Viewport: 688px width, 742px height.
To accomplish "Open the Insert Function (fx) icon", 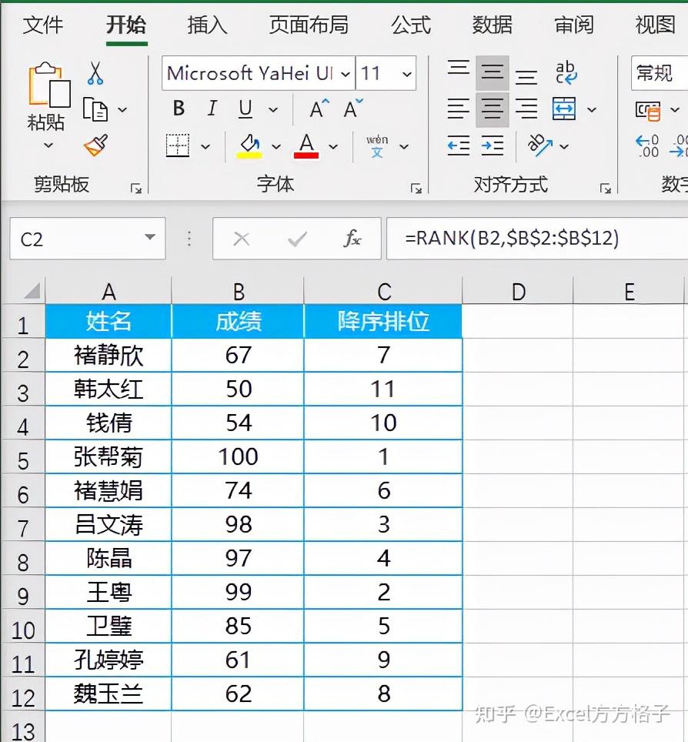I will 353,239.
